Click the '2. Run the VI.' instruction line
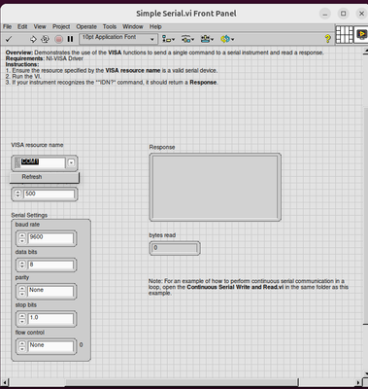 point(23,77)
